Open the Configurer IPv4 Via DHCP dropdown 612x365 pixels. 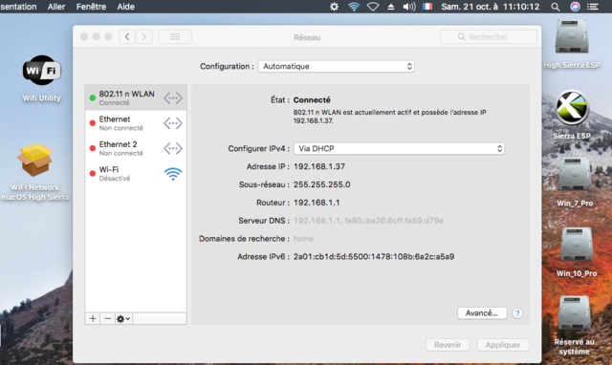point(399,148)
